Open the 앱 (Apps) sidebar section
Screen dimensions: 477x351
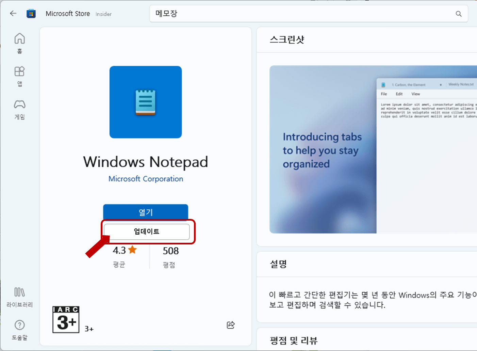pyautogui.click(x=19, y=77)
